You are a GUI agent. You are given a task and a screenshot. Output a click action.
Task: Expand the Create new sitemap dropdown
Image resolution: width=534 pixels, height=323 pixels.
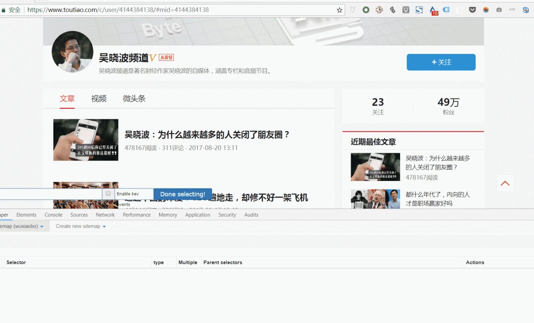click(x=81, y=226)
